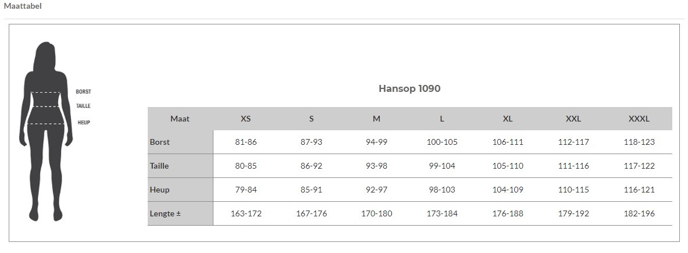The width and height of the screenshot is (688, 253).
Task: Select the M size column header
Action: tap(376, 119)
